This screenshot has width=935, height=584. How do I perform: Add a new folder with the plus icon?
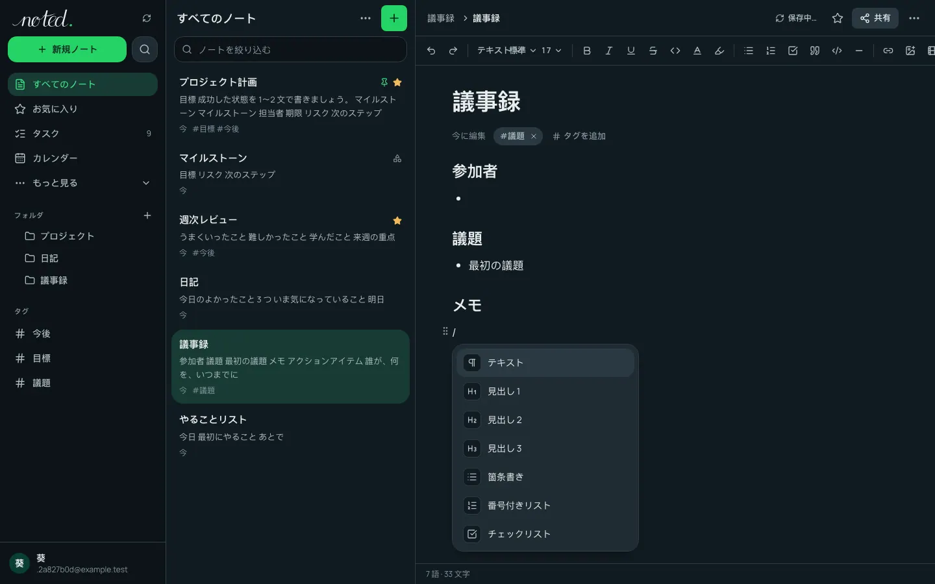click(x=147, y=215)
